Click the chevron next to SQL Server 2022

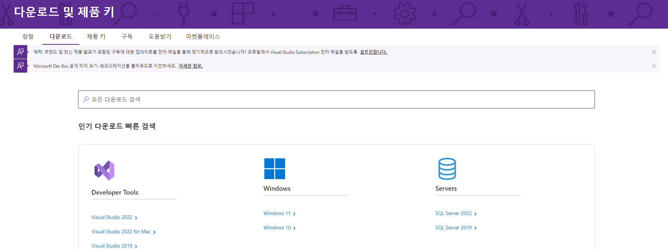click(x=475, y=214)
